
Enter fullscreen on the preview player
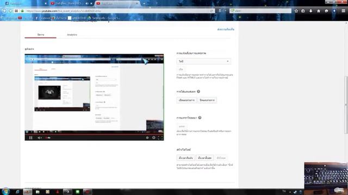pos(160,138)
